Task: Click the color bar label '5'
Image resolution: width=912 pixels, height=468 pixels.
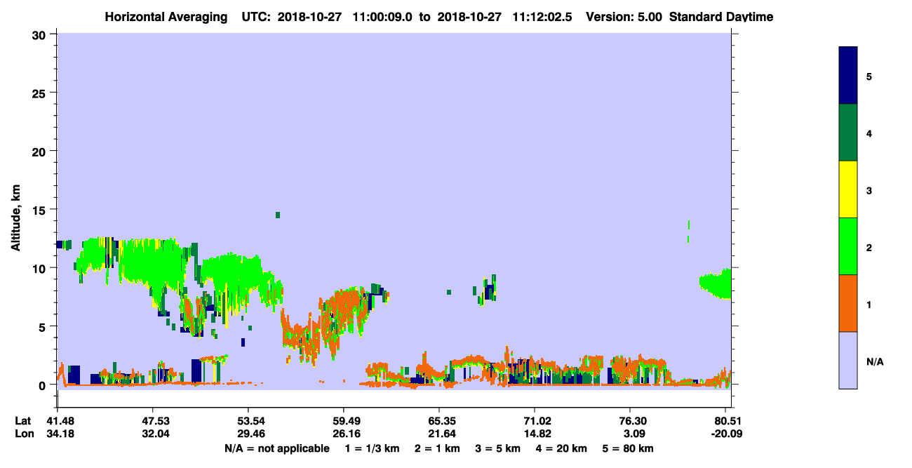Action: click(869, 76)
